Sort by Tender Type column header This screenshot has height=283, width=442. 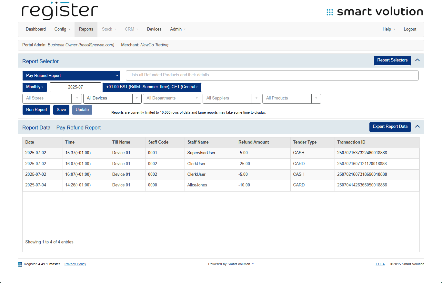click(313, 142)
